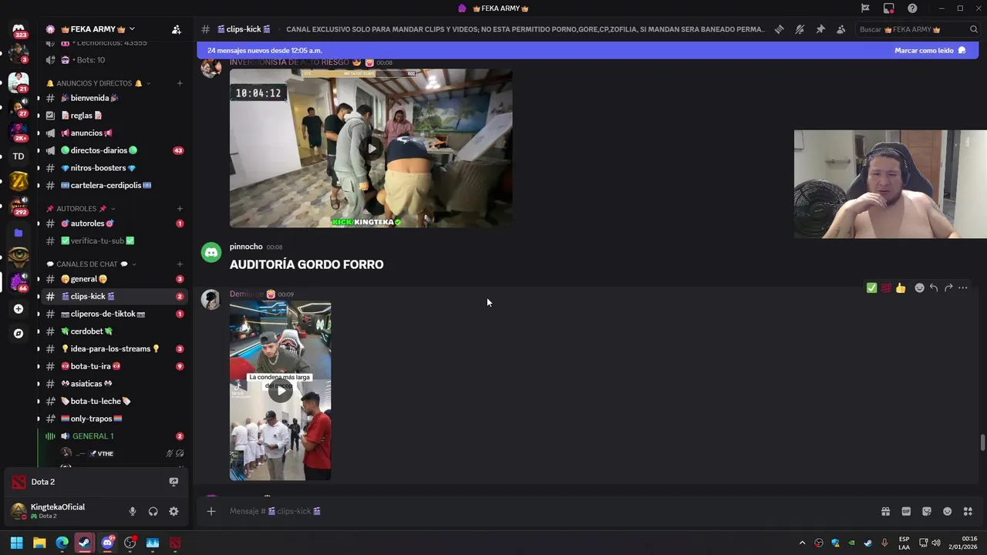
Task: Click the Dota 2 activity stream icon
Action: (x=173, y=482)
